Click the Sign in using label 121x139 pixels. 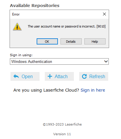[x=21, y=55]
